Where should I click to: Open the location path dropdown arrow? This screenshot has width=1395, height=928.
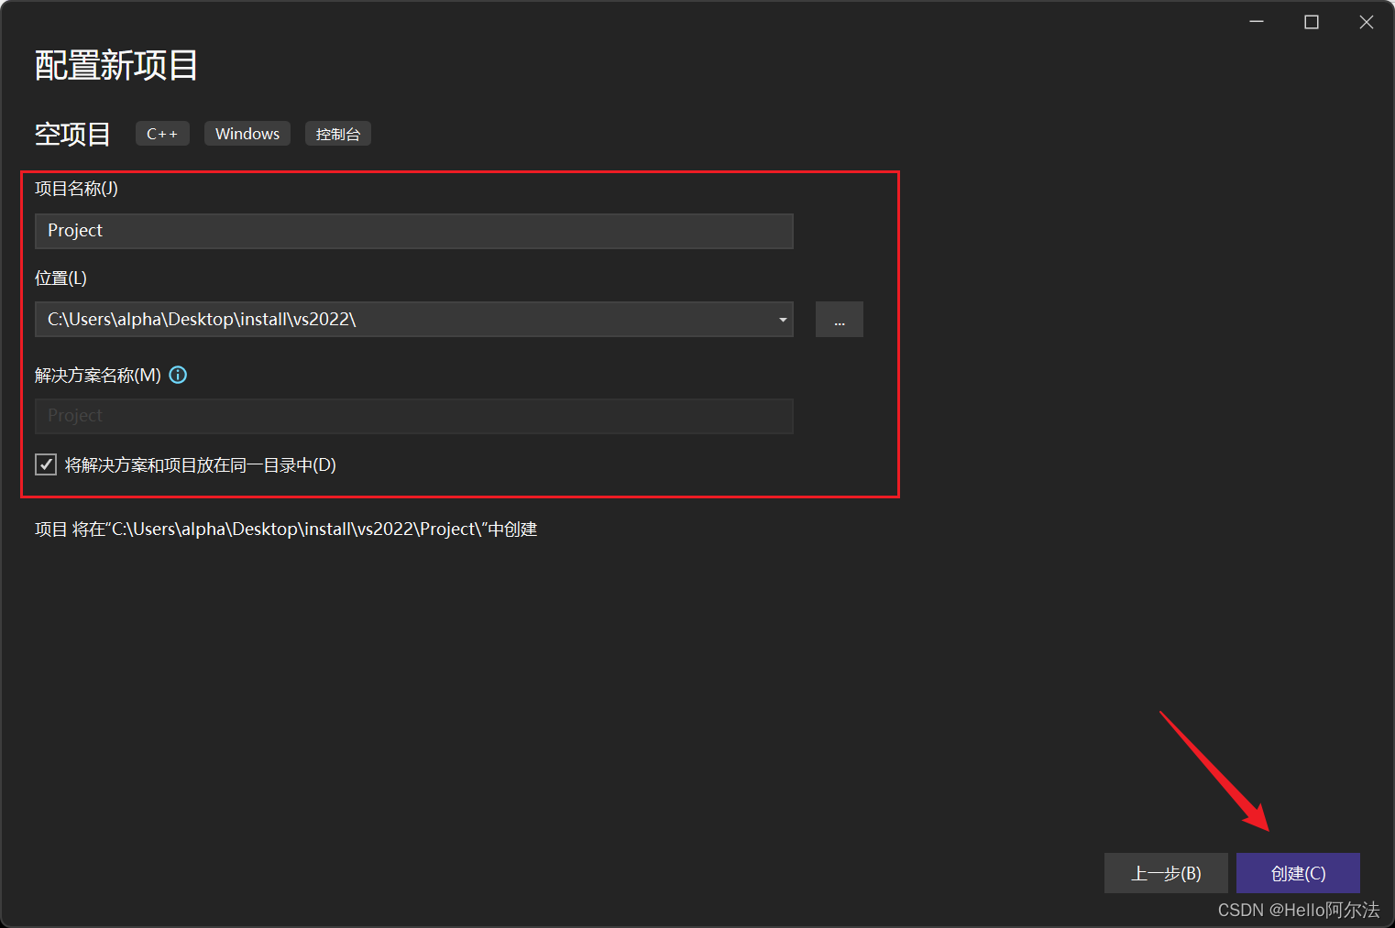pyautogui.click(x=783, y=320)
